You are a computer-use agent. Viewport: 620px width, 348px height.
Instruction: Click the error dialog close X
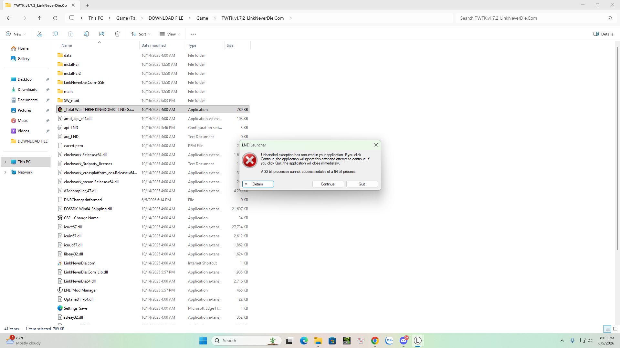[376, 145]
